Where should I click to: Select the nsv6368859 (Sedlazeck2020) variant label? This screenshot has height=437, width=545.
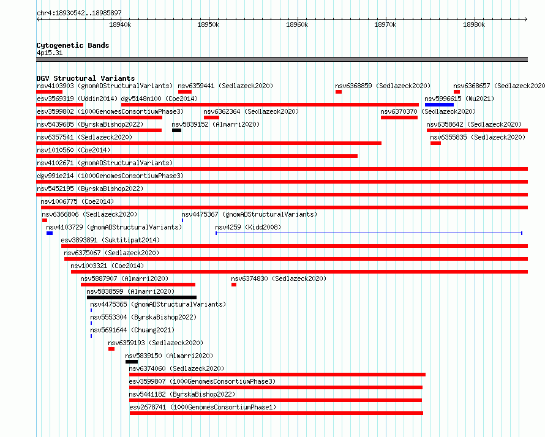tap(383, 86)
